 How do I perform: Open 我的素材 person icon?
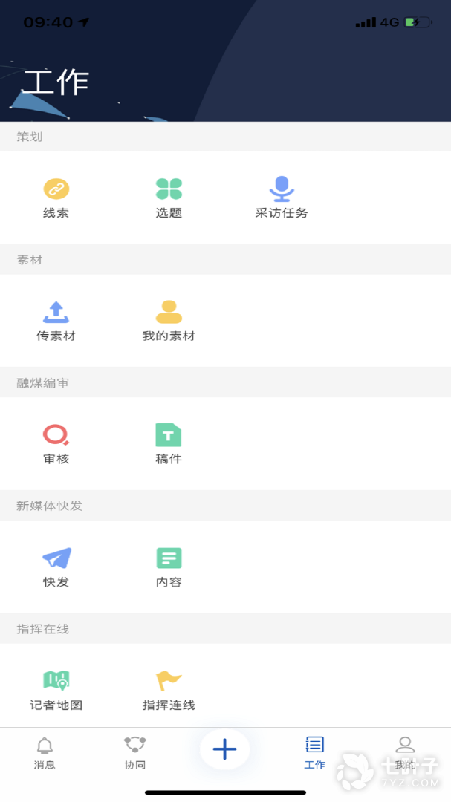click(x=169, y=312)
